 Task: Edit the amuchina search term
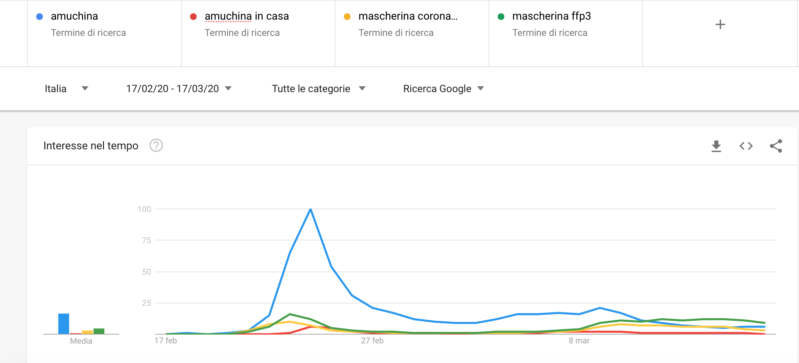(x=74, y=16)
